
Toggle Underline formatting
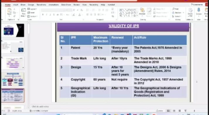click(50, 15)
